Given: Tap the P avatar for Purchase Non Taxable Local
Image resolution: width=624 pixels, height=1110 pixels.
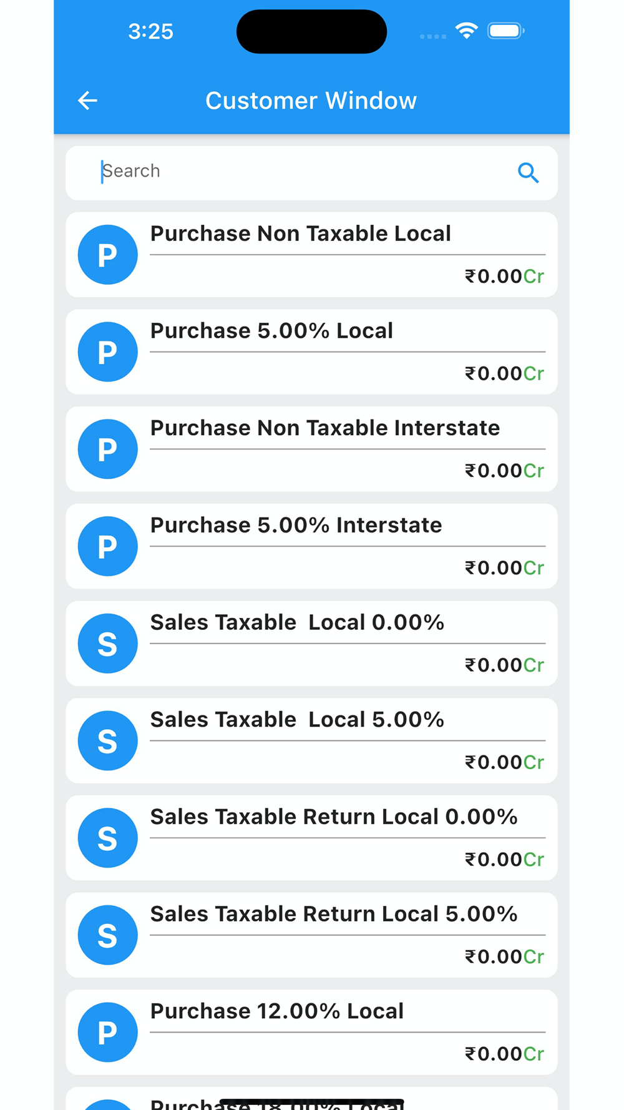Looking at the screenshot, I should 107,255.
